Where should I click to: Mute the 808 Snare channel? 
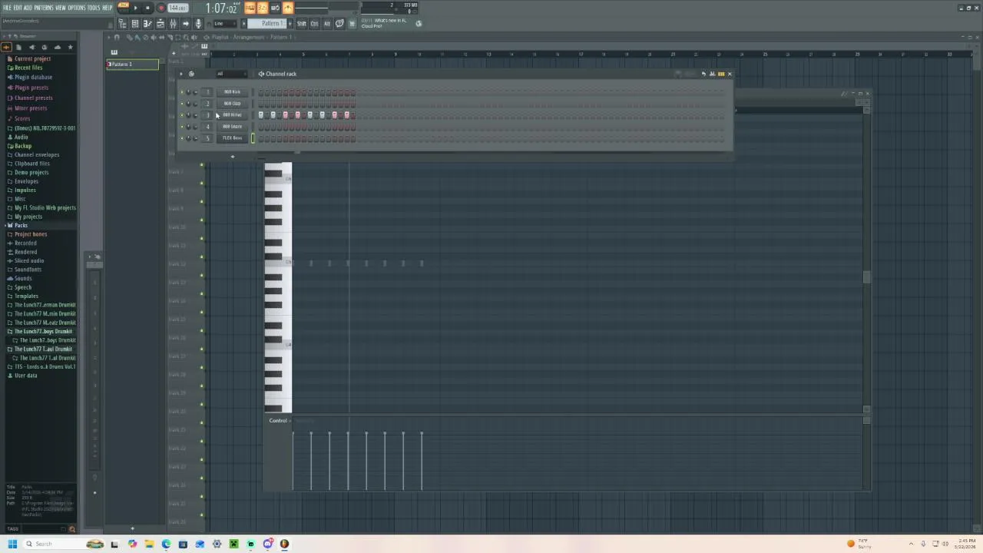[182, 127]
